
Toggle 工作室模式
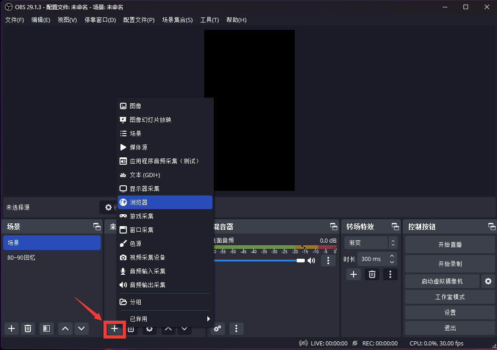click(450, 297)
